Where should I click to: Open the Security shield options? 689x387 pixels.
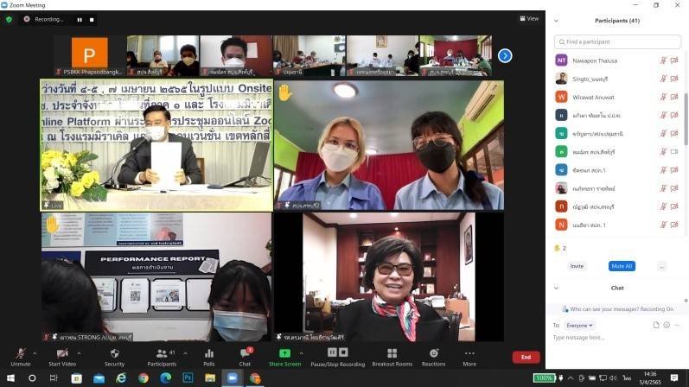click(114, 353)
